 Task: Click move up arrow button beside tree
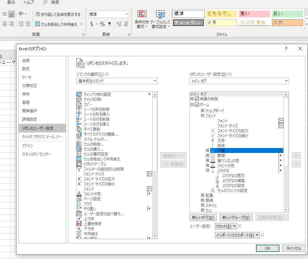click(x=296, y=156)
